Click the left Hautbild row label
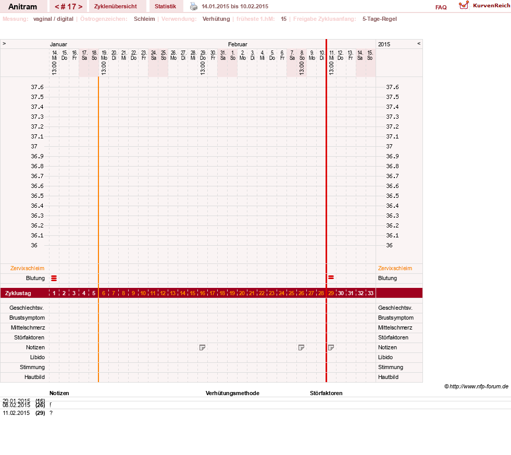 pyautogui.click(x=34, y=377)
